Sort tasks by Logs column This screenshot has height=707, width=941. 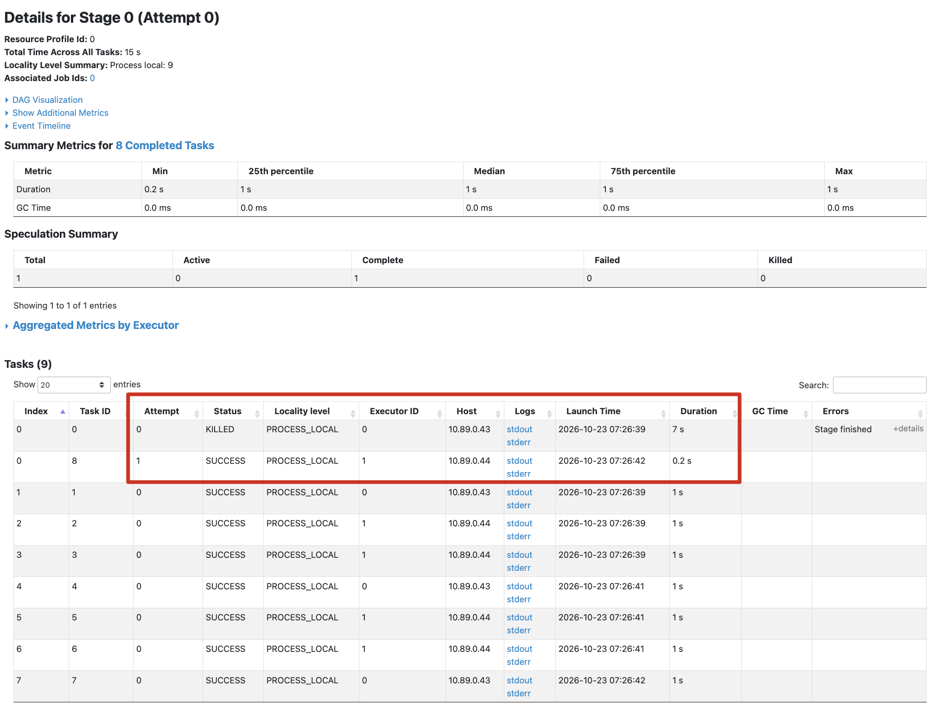tap(529, 411)
